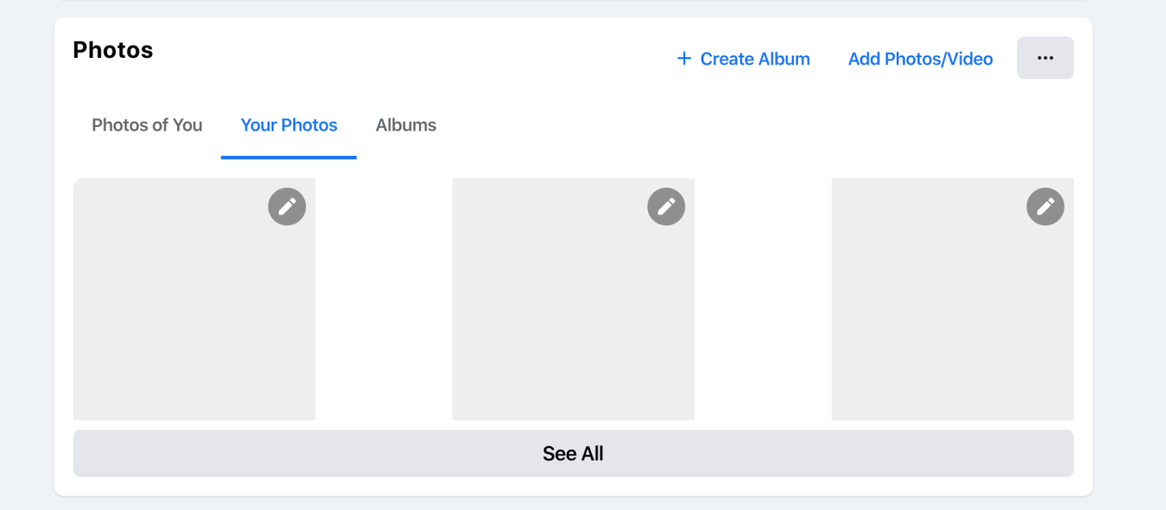The height and width of the screenshot is (510, 1166).
Task: Click the pencil icon on the middle photo
Action: [x=666, y=207]
